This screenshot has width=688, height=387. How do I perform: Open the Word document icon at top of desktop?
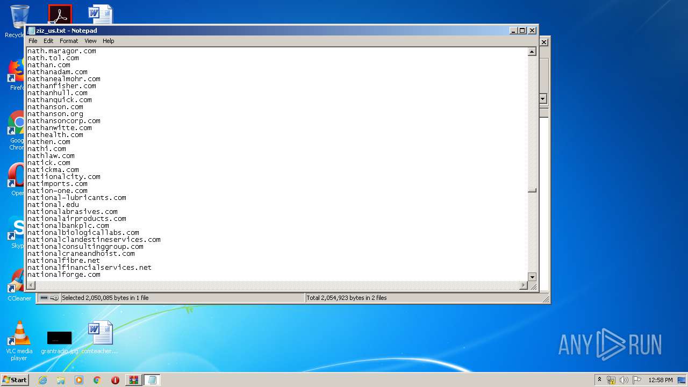point(101,15)
